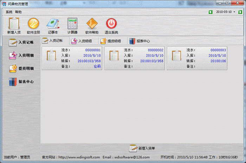Select 入货明细 in the left sidebar
The width and height of the screenshot is (246, 163).
(21, 55)
